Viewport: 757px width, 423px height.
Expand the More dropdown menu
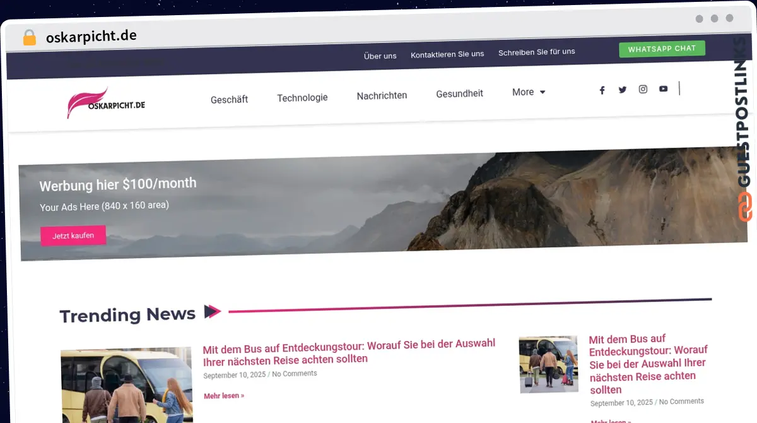pos(529,92)
